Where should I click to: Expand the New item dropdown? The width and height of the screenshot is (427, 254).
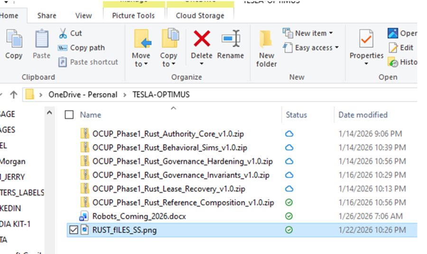click(x=308, y=33)
